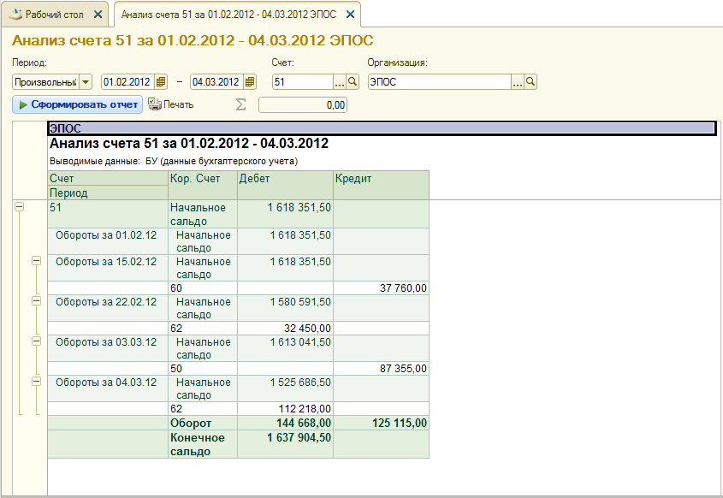This screenshot has width=723, height=498.
Task: Collapse Обороты за 04.03.12 group
Action: pos(36,382)
